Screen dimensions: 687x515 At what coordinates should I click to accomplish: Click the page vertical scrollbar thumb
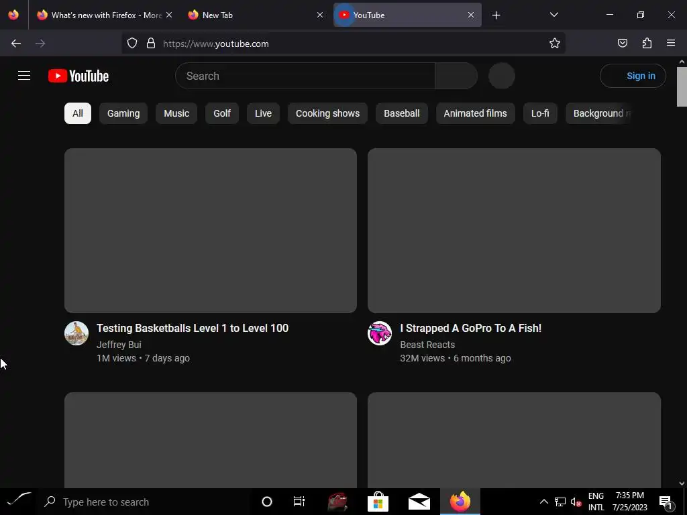point(682,87)
